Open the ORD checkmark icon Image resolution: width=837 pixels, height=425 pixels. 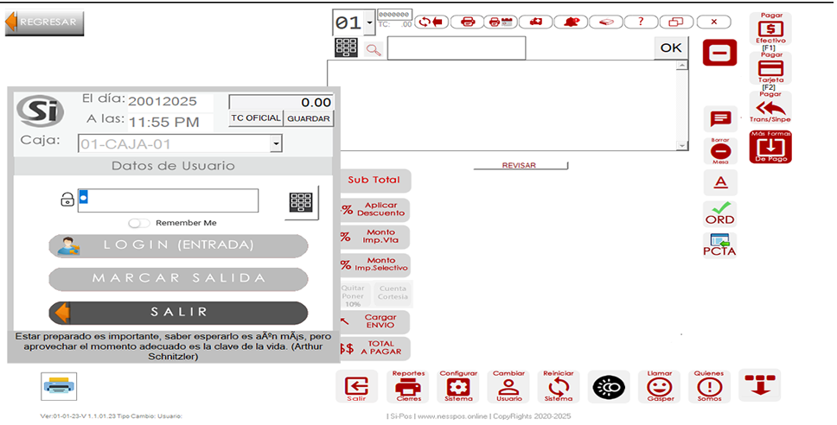[719, 213]
